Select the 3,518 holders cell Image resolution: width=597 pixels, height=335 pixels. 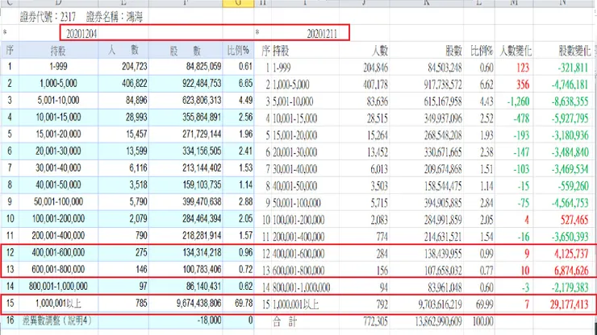pyautogui.click(x=138, y=184)
